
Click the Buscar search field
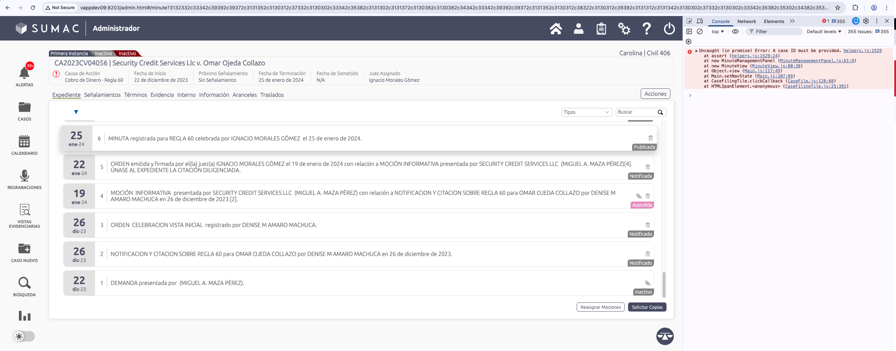click(636, 112)
